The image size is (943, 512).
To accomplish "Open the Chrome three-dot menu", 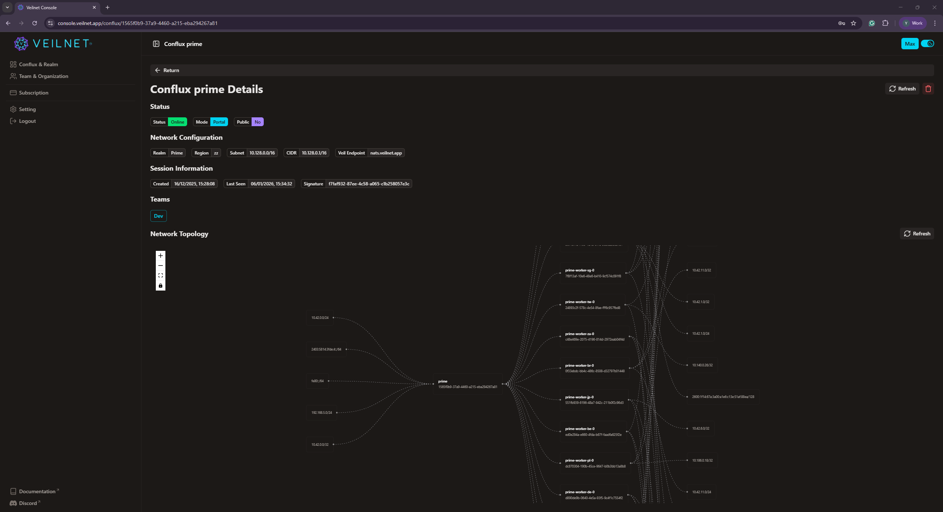I will point(935,23).
